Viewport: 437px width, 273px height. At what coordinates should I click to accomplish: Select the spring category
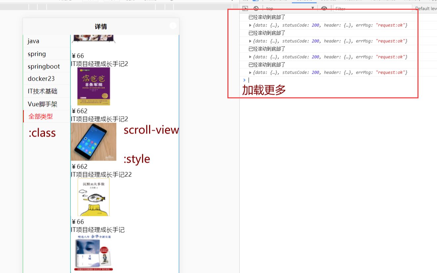pyautogui.click(x=47, y=54)
